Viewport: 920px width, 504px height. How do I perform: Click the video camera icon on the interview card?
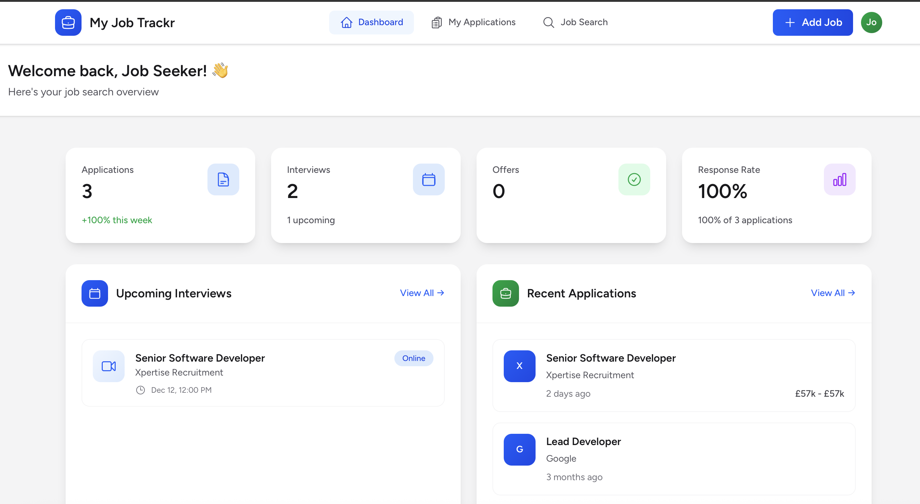pos(108,366)
